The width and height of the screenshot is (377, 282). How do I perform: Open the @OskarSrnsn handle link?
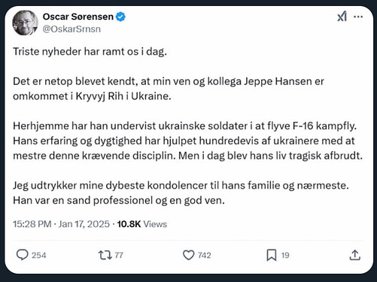click(x=71, y=29)
